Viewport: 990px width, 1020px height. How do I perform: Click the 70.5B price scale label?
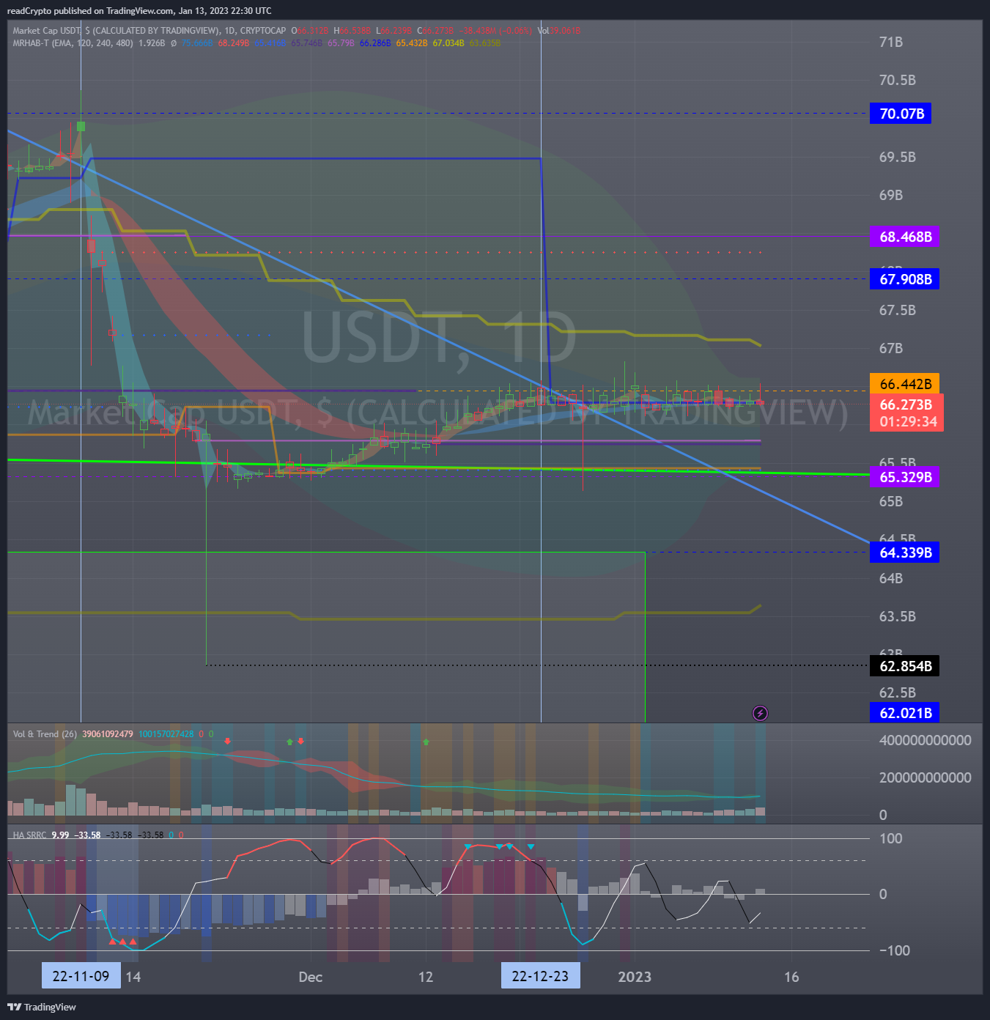point(898,80)
